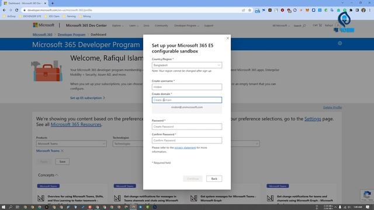Collapse the Concepts section

pyautogui.click(x=48, y=175)
